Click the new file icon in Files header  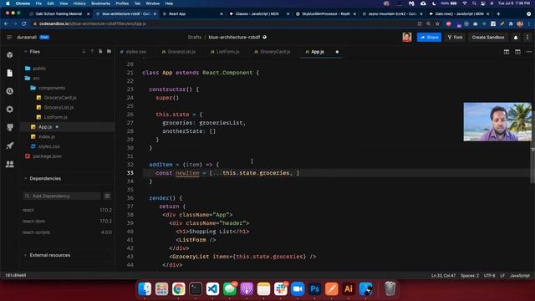[x=100, y=52]
